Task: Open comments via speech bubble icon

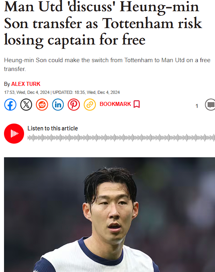Action: click(x=210, y=105)
